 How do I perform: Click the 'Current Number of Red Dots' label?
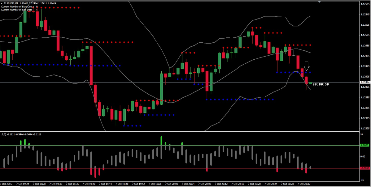coord(18,10)
